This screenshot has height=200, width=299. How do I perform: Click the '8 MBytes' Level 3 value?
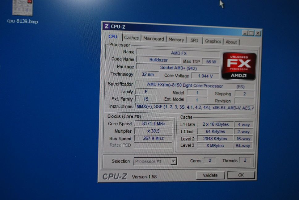tap(215, 146)
